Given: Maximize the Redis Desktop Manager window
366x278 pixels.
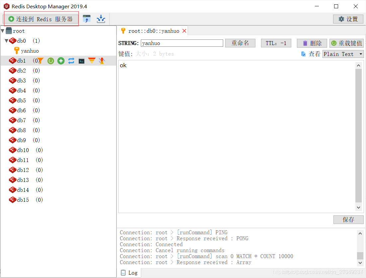Looking at the screenshot, I should 336,6.
